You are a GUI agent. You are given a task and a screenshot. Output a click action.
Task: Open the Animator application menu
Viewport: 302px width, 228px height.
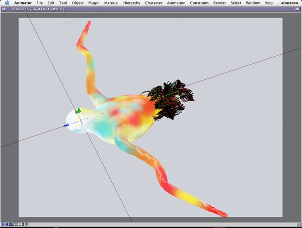click(x=23, y=3)
